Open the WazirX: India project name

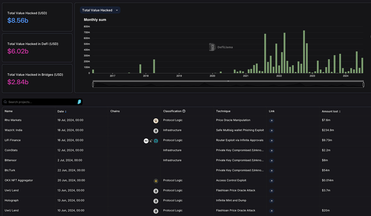[x=13, y=130]
